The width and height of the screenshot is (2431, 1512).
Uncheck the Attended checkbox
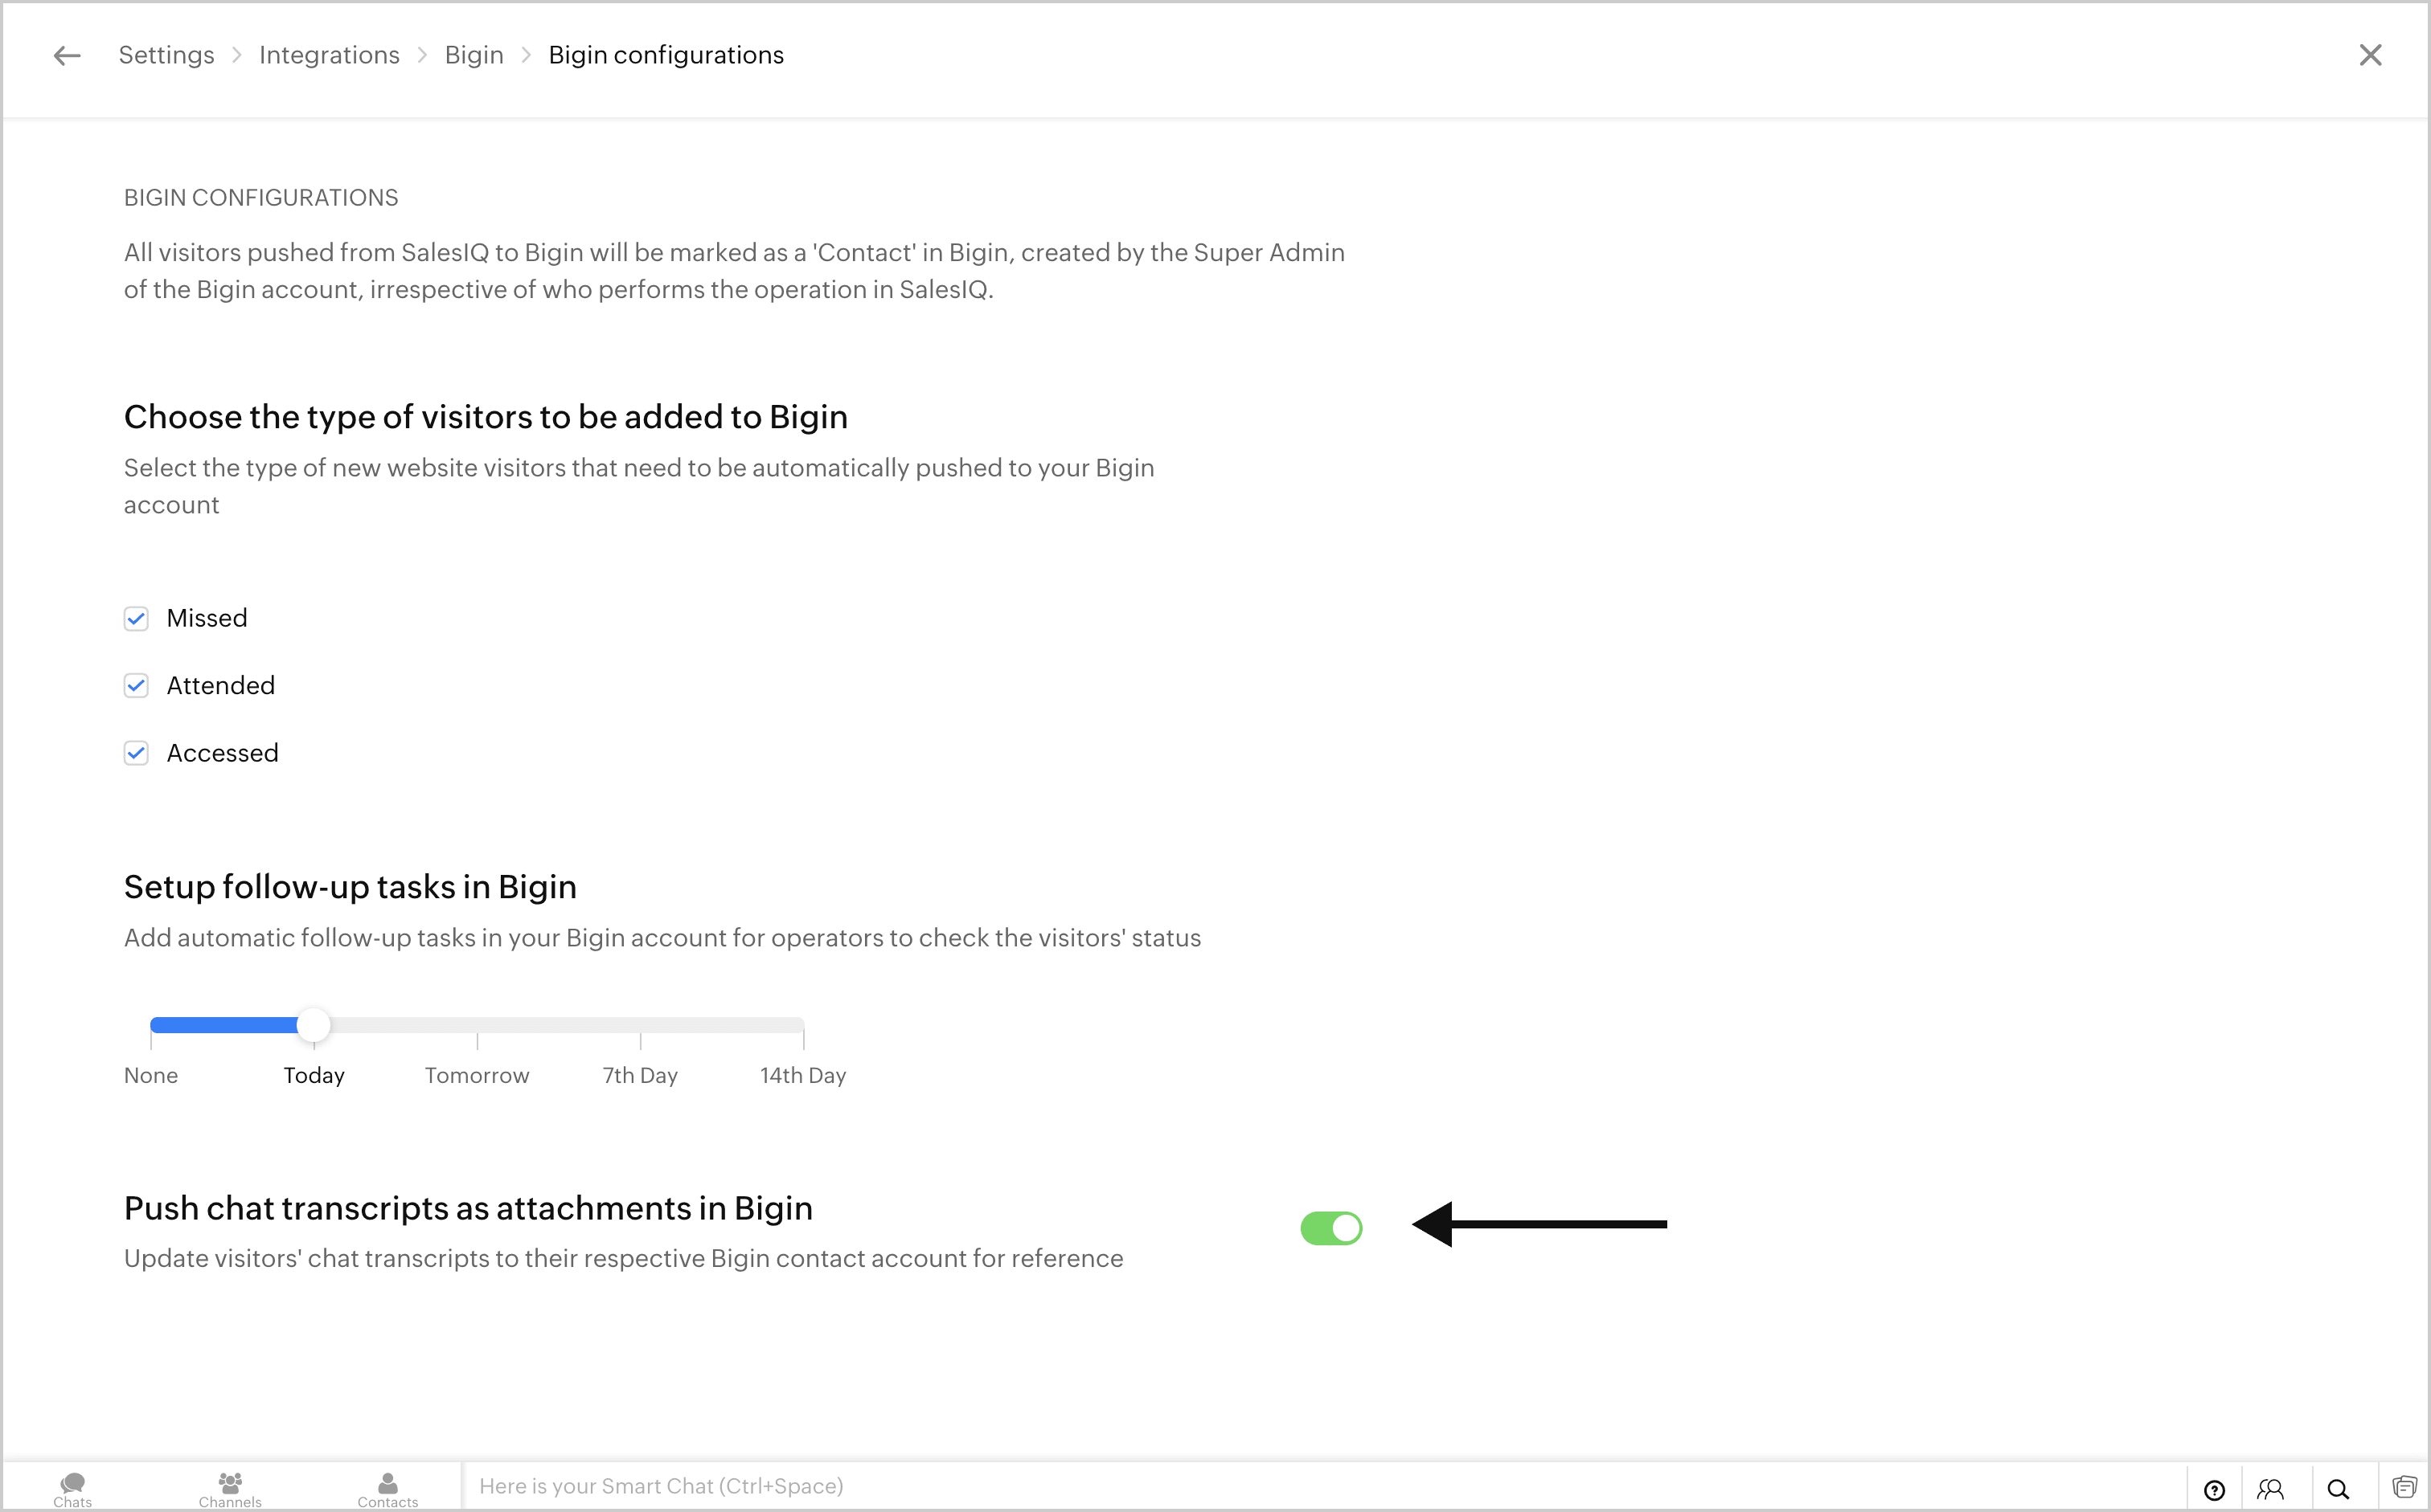(136, 686)
